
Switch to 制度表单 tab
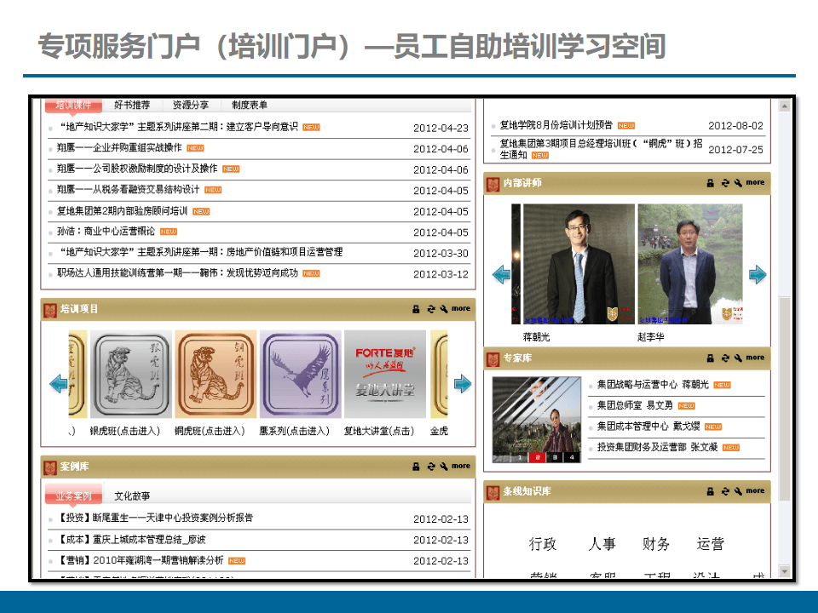coord(250,105)
